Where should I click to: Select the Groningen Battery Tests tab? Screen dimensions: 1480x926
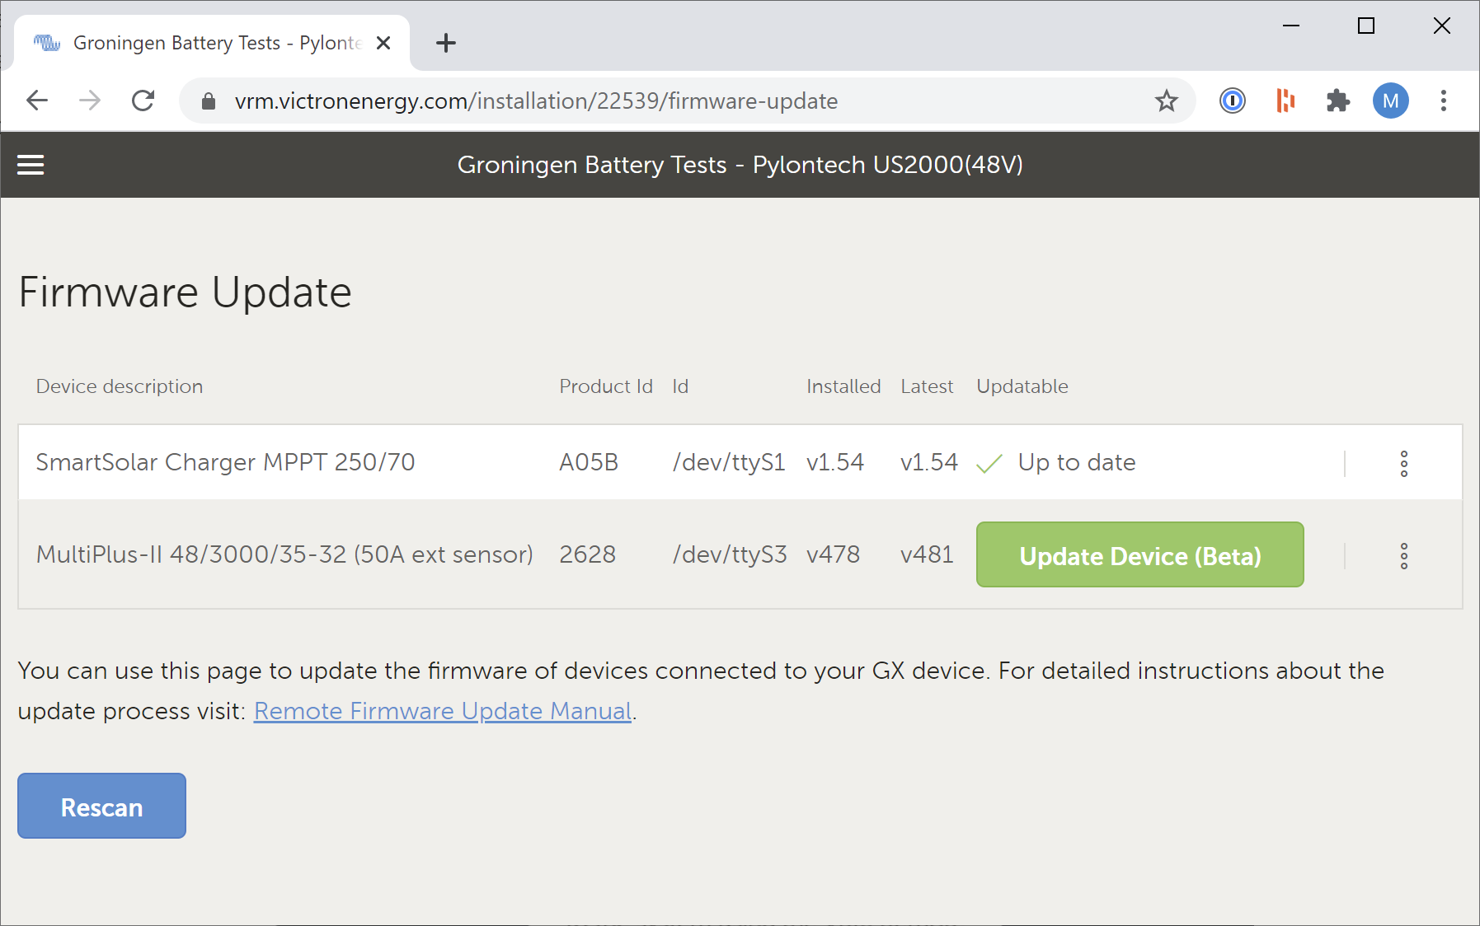tap(206, 43)
